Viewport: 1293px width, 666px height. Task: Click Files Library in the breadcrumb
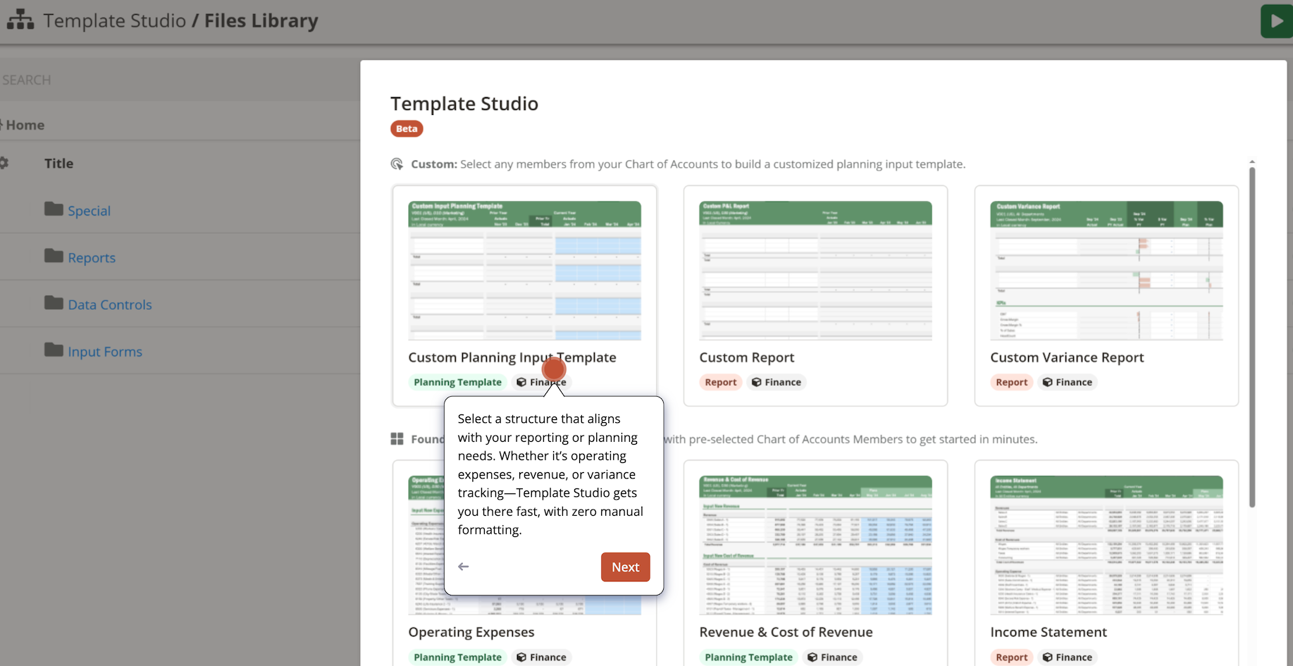coord(260,20)
